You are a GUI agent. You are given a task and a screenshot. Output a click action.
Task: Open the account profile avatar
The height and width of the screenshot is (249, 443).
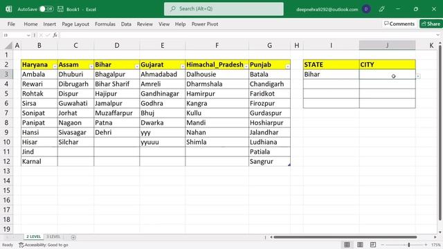tap(366, 9)
